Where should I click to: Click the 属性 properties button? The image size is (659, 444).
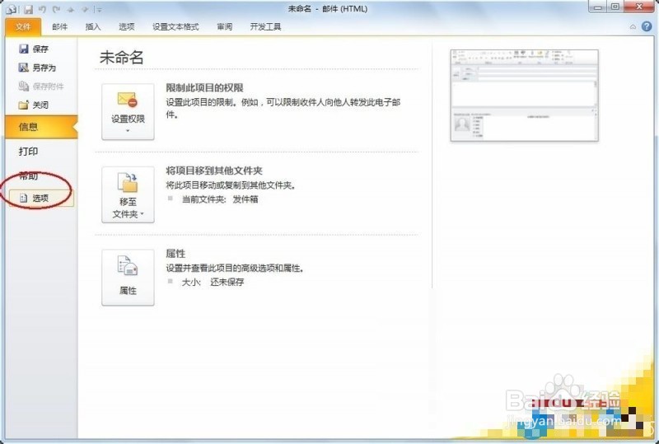click(x=128, y=278)
